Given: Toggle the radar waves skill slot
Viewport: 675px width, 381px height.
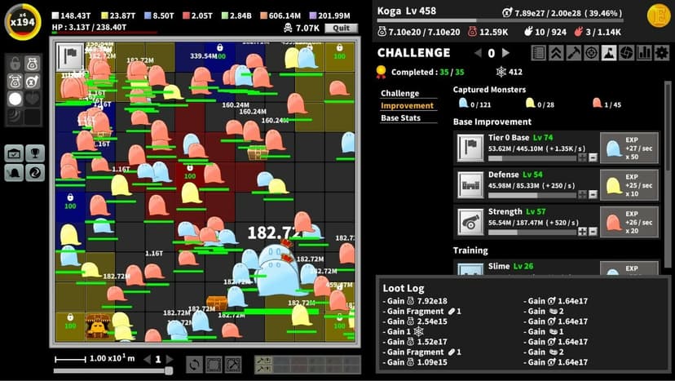Looking at the screenshot, I should 15,117.
